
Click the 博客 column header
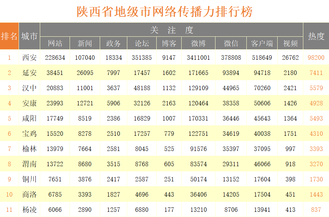pyautogui.click(x=169, y=43)
